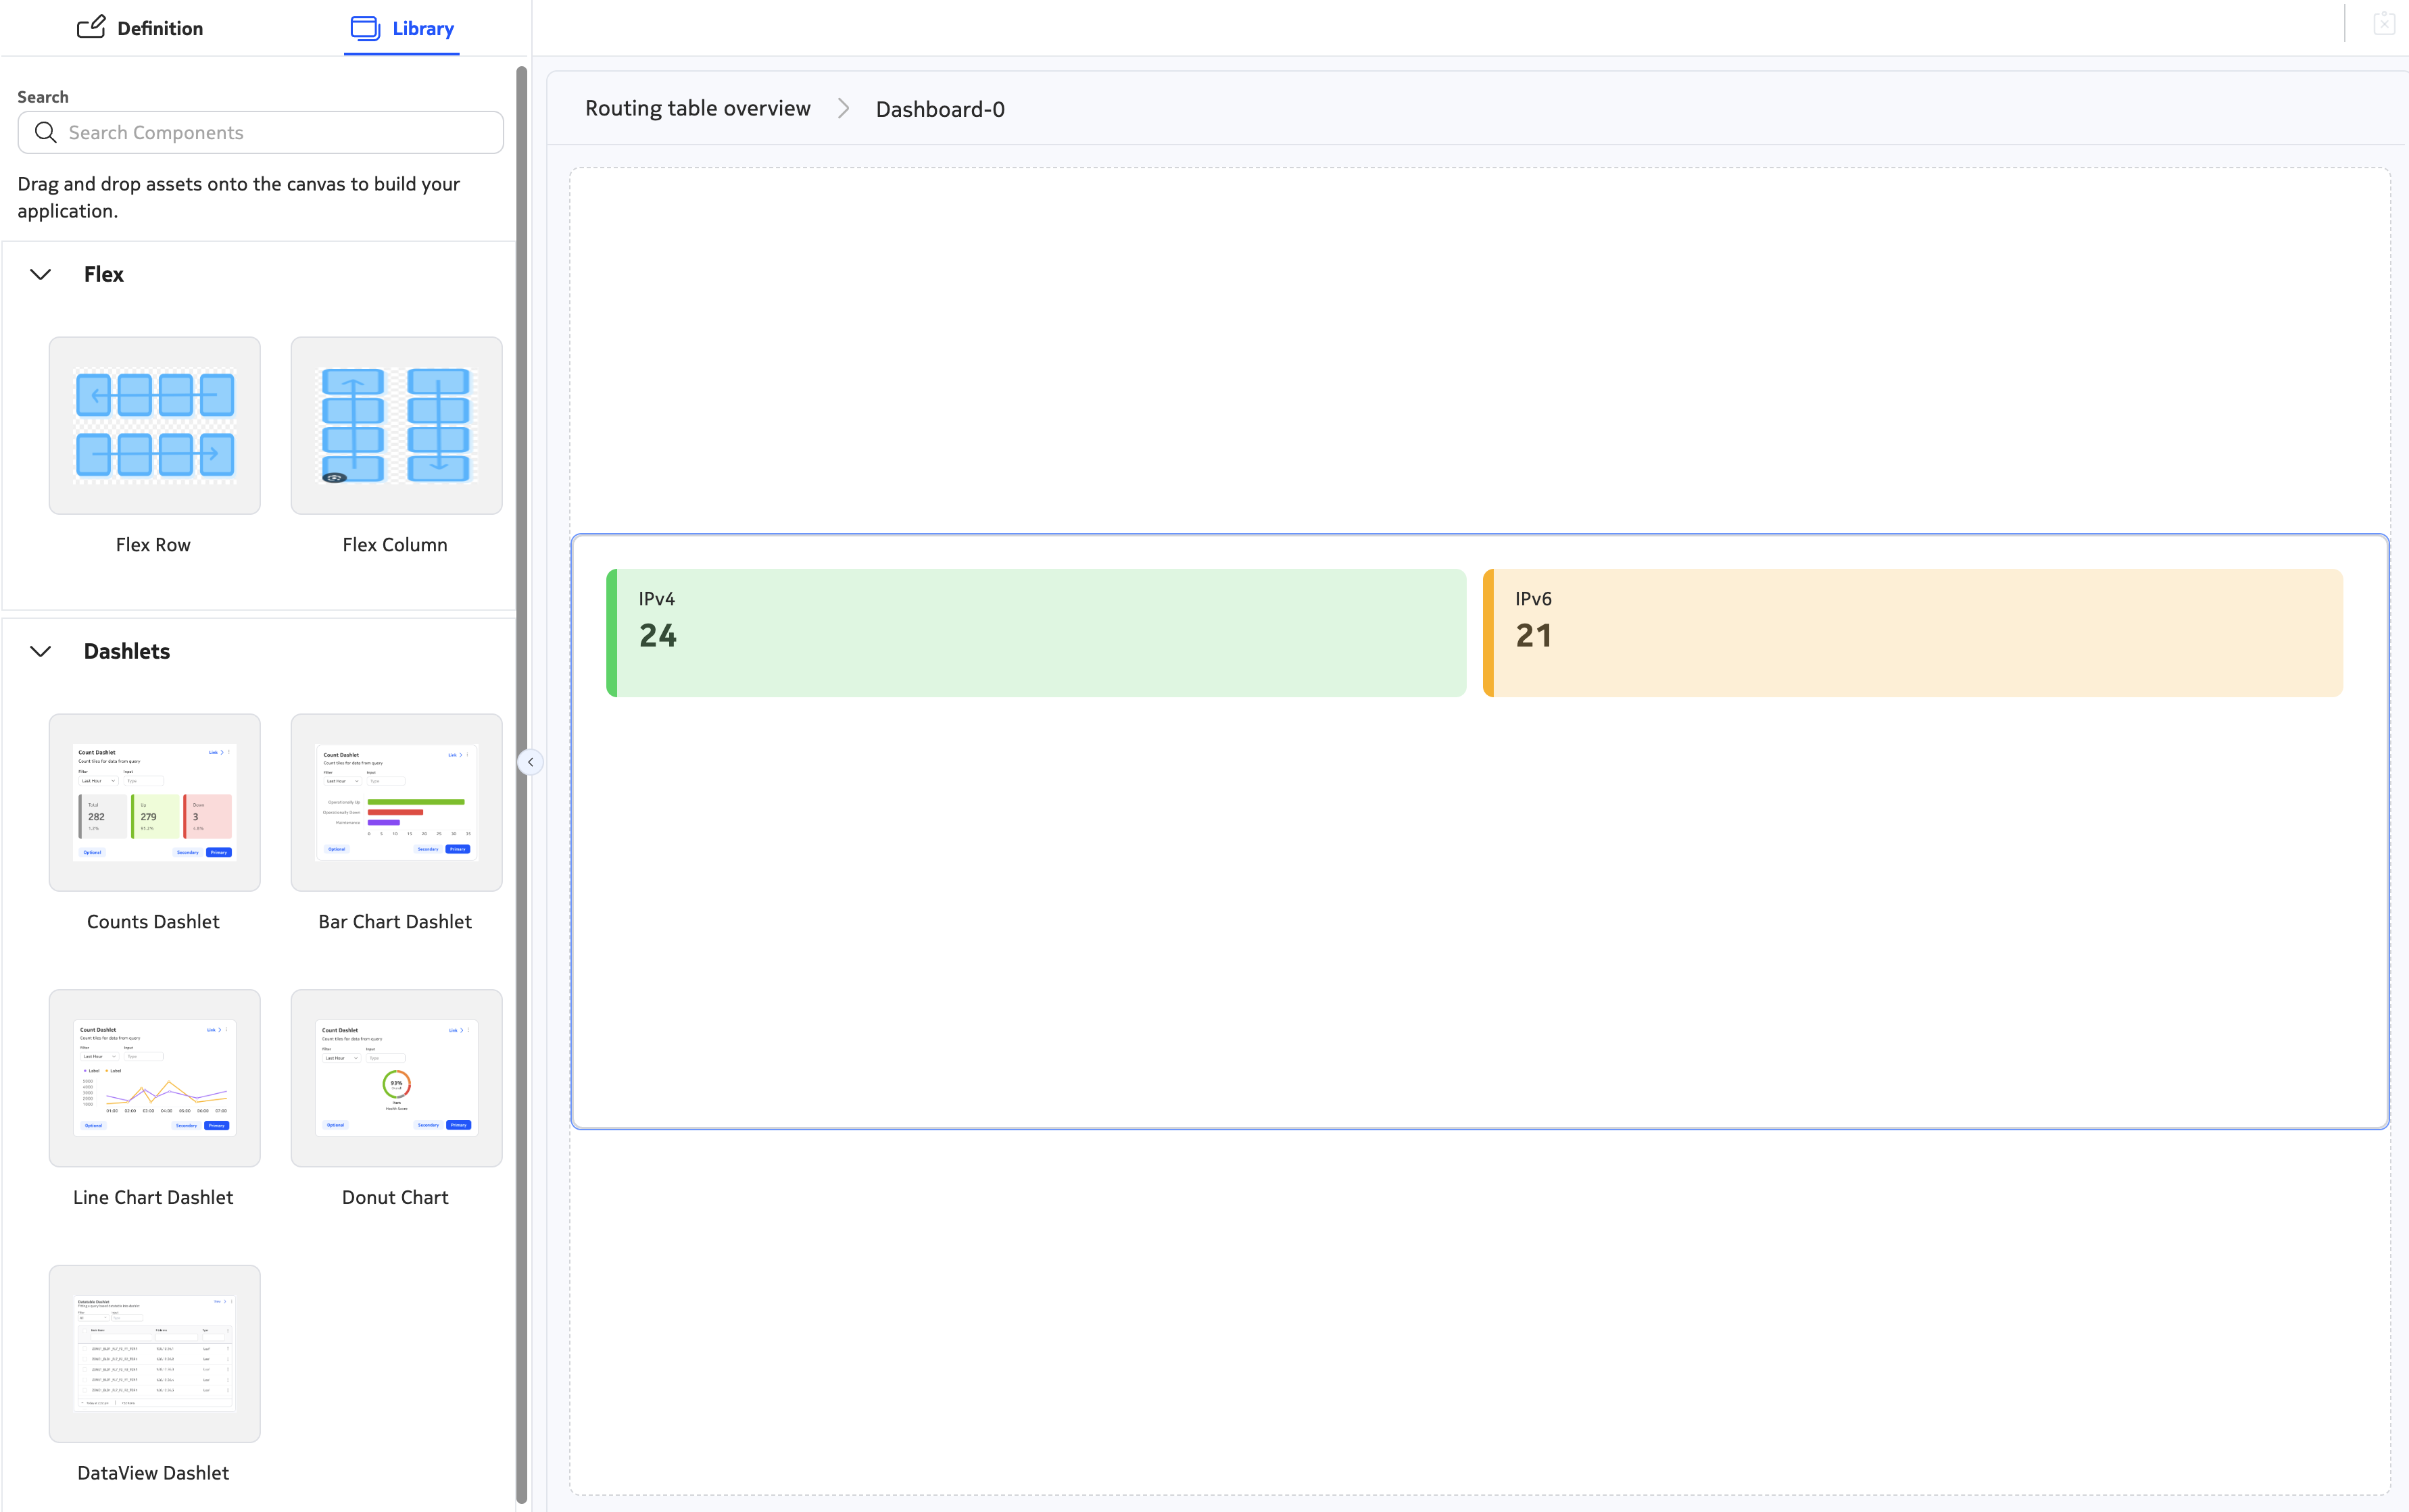The image size is (2409, 1512).
Task: Click the Flex section heading
Action: point(104,274)
